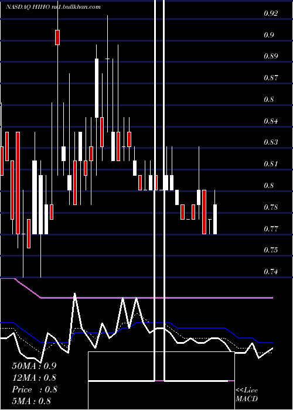Click the Price : 0.8 readout

[x=34, y=389]
